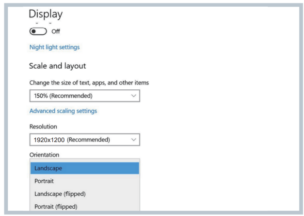This screenshot has height=216, width=304.
Task: Click the Resolution field label
Action: 43,126
